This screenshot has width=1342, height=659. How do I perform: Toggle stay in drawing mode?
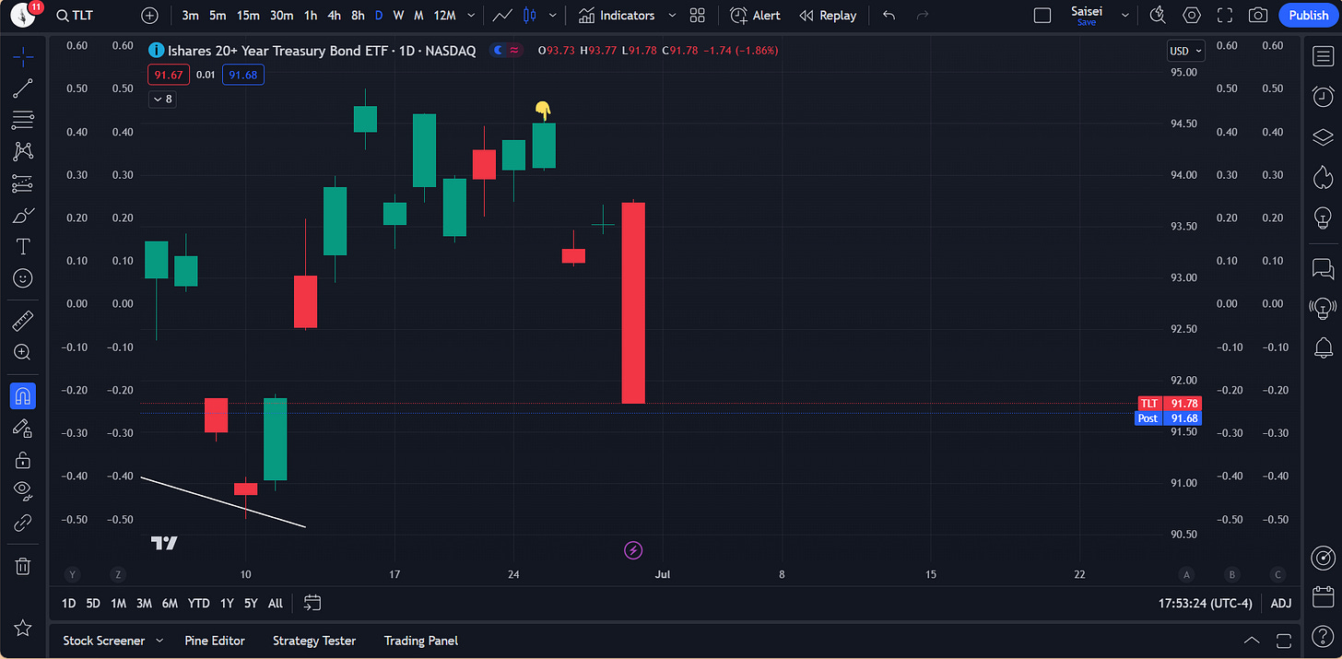click(x=23, y=428)
